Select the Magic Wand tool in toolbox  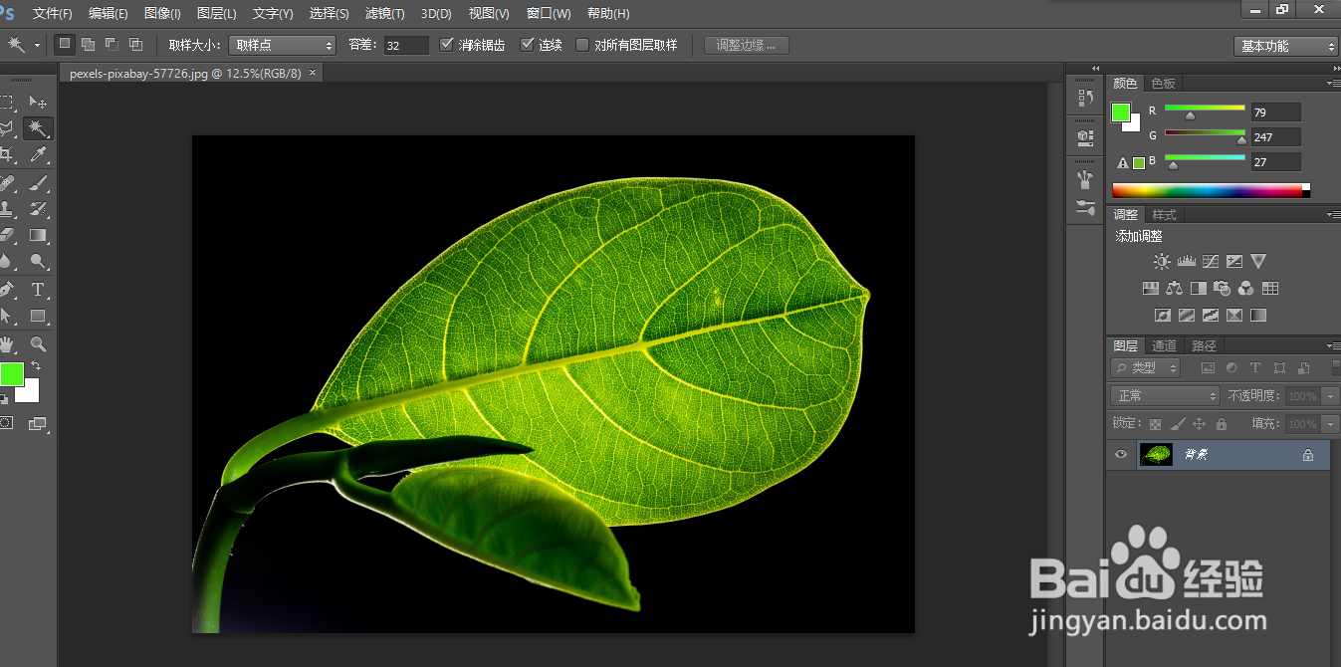pyautogui.click(x=38, y=128)
